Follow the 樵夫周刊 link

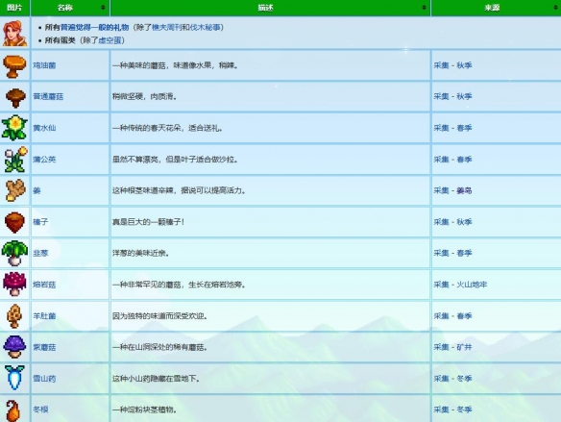[167, 27]
